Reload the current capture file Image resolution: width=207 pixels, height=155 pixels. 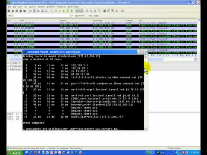pyautogui.click(x=42, y=11)
